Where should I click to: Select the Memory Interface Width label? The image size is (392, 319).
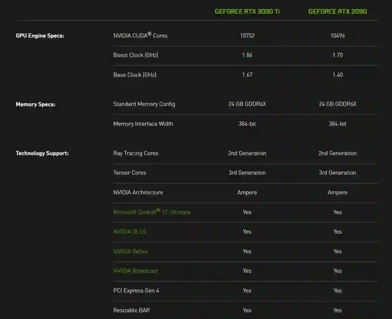point(143,124)
